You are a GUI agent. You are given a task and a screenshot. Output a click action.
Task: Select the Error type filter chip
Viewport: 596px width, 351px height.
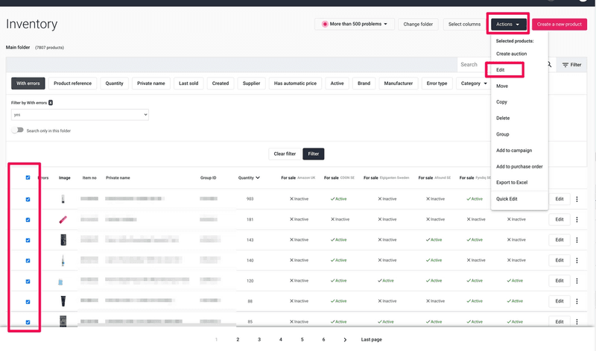point(437,83)
